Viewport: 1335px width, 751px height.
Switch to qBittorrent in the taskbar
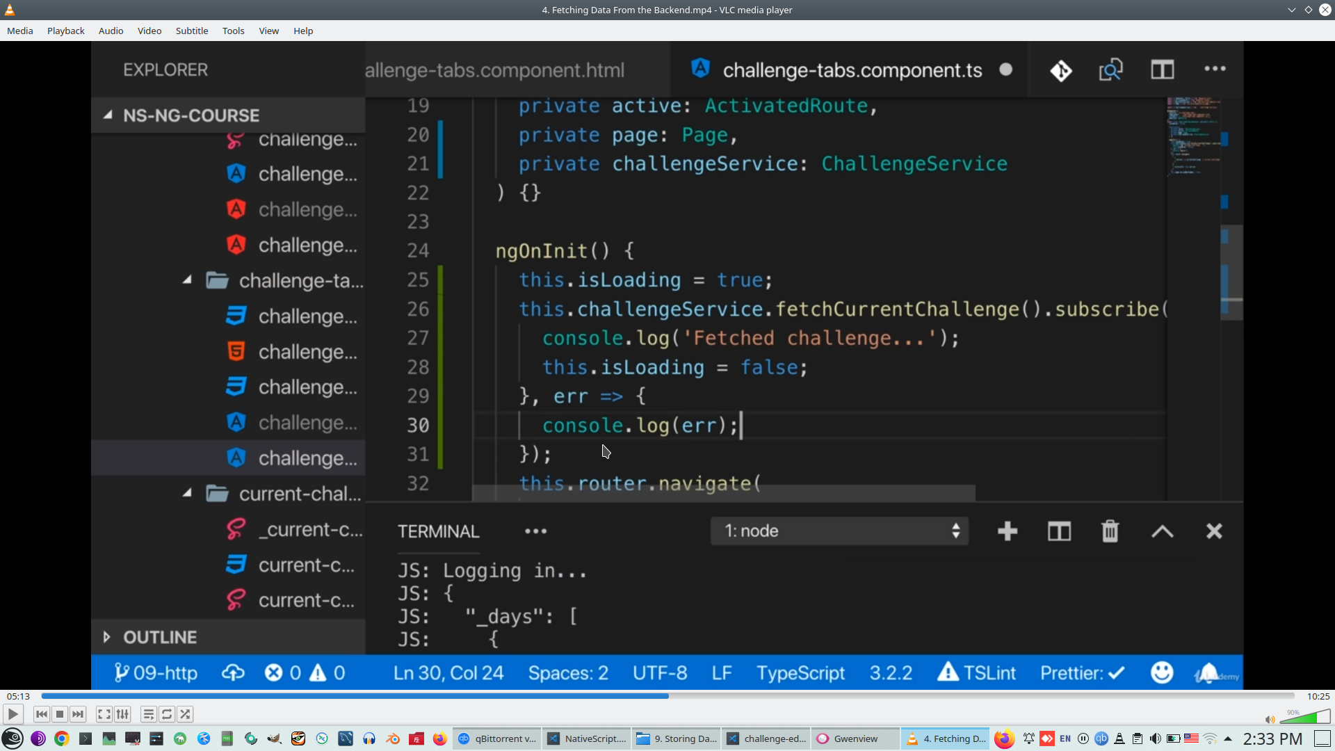(x=497, y=738)
